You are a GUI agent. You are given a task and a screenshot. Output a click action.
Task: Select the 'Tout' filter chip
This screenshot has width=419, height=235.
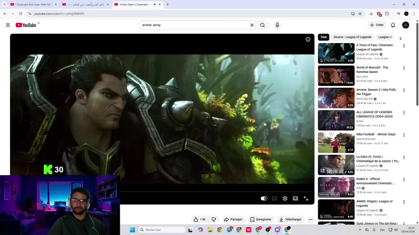point(324,37)
